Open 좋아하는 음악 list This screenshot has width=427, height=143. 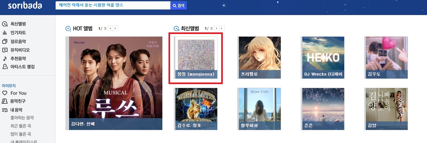coord(22,118)
